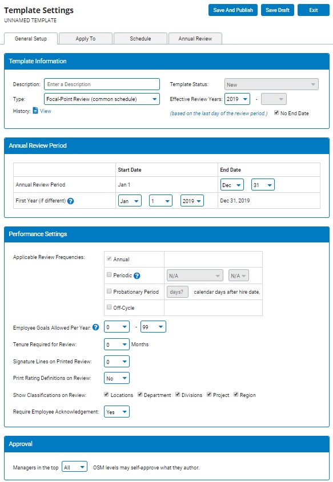
Task: Enable the Off-Cycle review frequency
Action: (109, 307)
